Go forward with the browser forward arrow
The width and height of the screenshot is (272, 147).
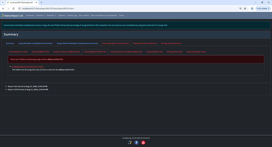(8, 9)
